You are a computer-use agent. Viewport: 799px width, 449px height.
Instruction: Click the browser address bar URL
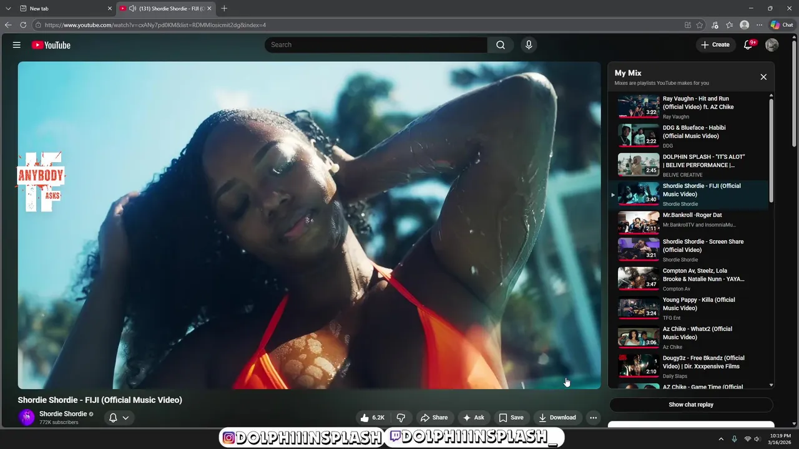(155, 25)
